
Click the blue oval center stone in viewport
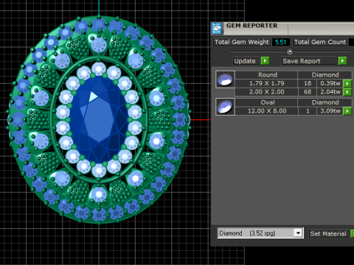(99, 120)
